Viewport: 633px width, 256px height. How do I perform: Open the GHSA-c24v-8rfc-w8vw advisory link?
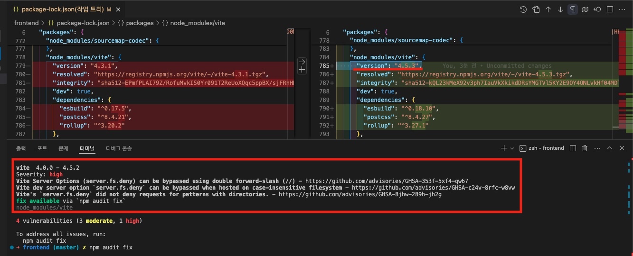[x=433, y=187]
